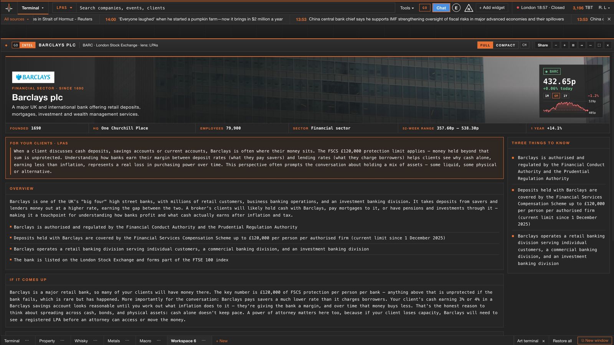Switch to FULL view mode

(485, 45)
